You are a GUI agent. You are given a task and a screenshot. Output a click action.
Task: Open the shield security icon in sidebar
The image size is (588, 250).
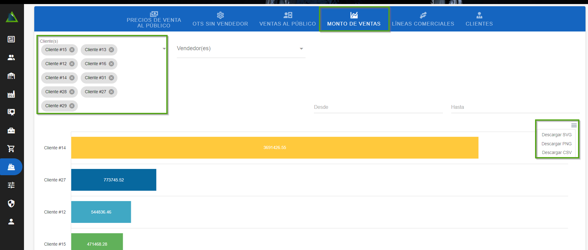(11, 204)
